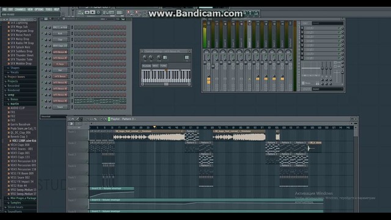Select the Kick channel button
Viewport: 391px width, 220px height.
click(x=60, y=34)
